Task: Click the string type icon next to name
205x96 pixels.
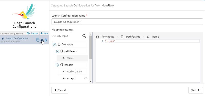Action: (64, 58)
